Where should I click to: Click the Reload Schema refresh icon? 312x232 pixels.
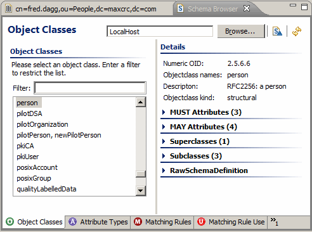click(297, 31)
